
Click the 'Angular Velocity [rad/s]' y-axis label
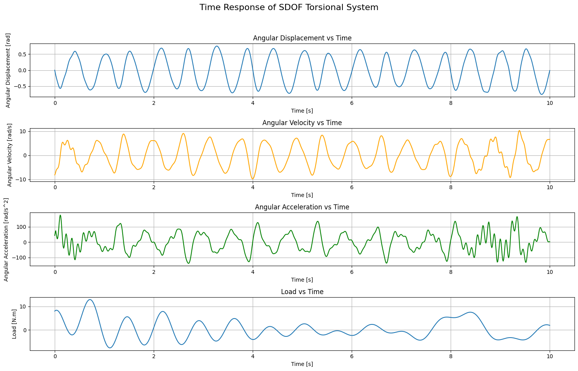10,155
